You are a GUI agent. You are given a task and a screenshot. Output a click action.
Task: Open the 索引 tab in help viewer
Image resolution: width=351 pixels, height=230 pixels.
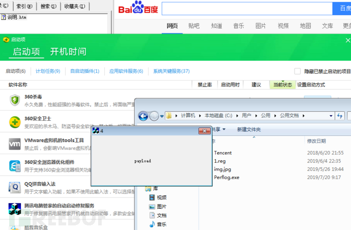tap(24, 6)
